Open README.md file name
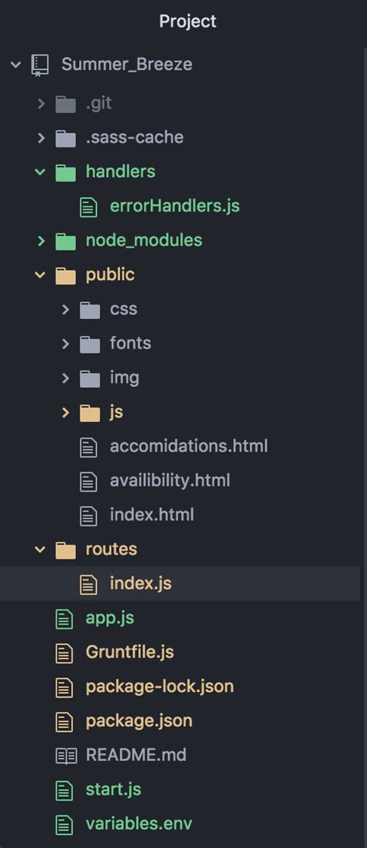367x848 pixels. 136,755
